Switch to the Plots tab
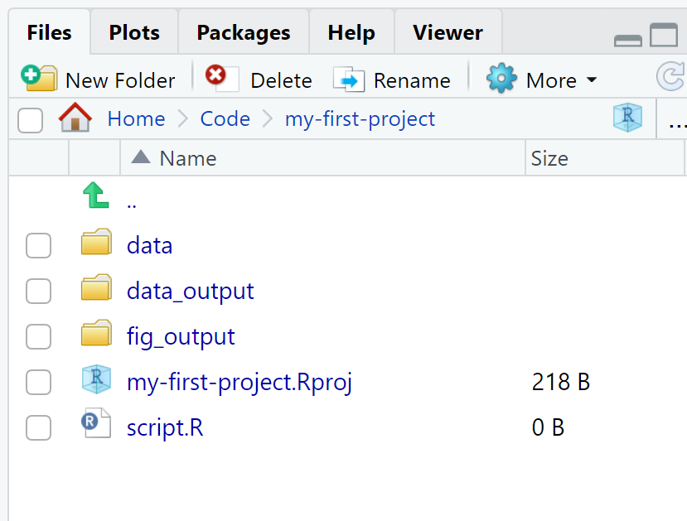The height and width of the screenshot is (521, 687). pos(134,32)
